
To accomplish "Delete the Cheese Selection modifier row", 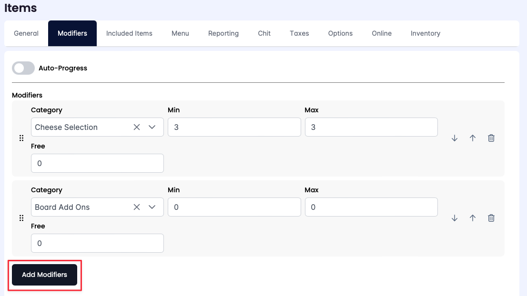I will [491, 138].
